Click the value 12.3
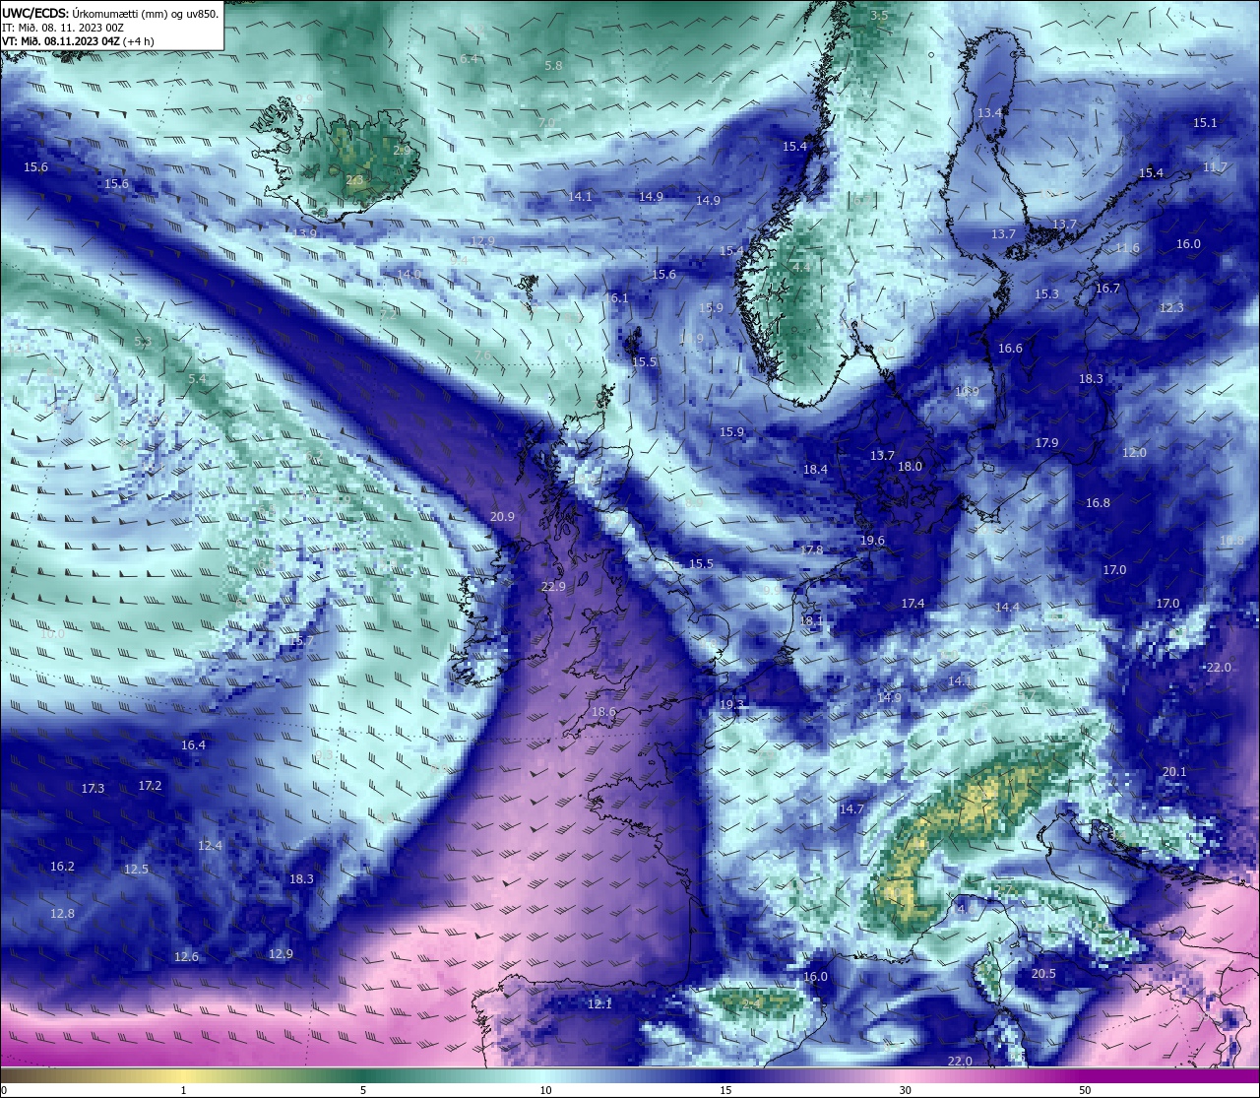 (x=1171, y=307)
